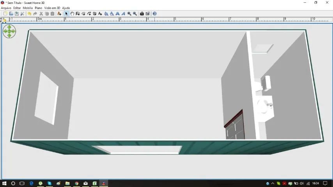The height and width of the screenshot is (187, 333).
Task: Click the Windows Start button
Action: coord(4,183)
